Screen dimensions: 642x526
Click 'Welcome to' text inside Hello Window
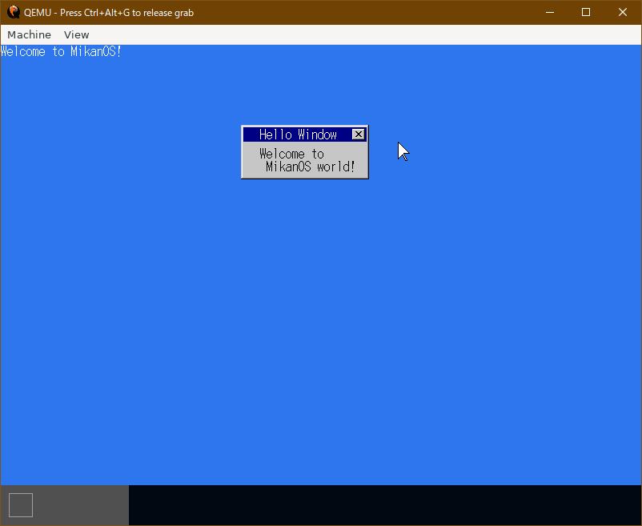(x=291, y=154)
